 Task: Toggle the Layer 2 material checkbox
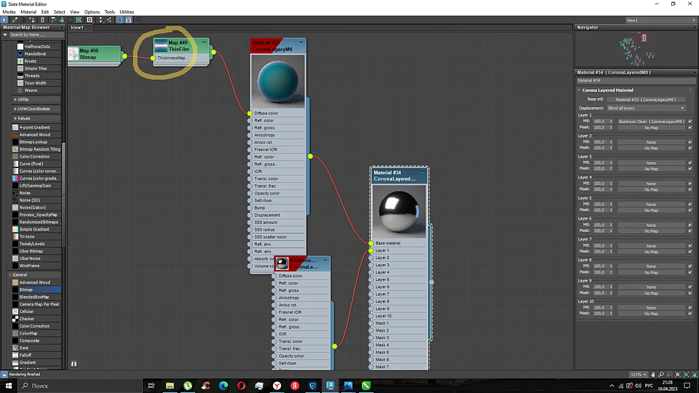coord(690,142)
